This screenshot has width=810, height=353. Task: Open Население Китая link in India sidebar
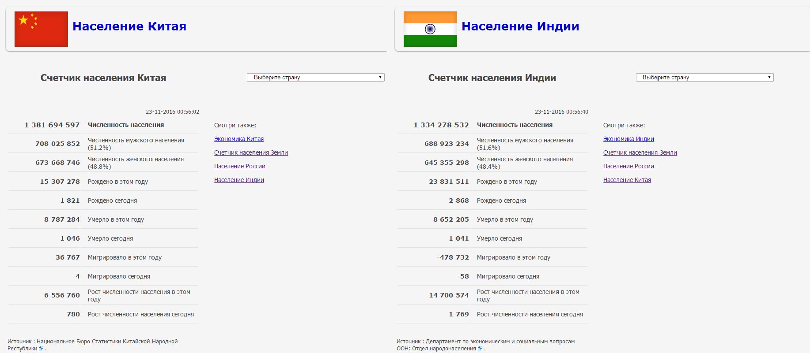tap(627, 180)
